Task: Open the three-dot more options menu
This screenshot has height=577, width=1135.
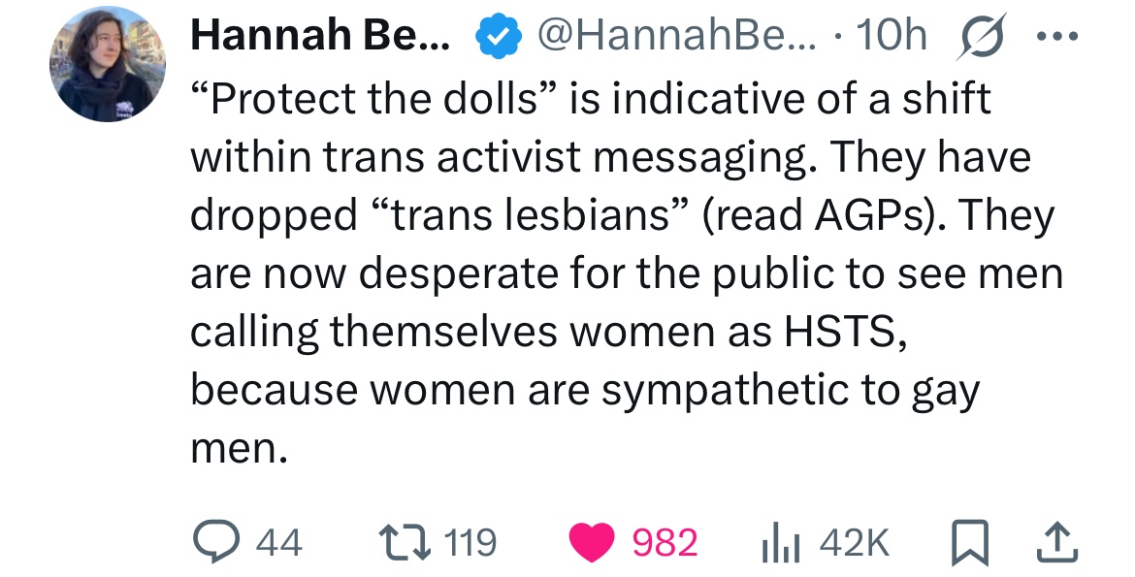Action: click(1056, 36)
